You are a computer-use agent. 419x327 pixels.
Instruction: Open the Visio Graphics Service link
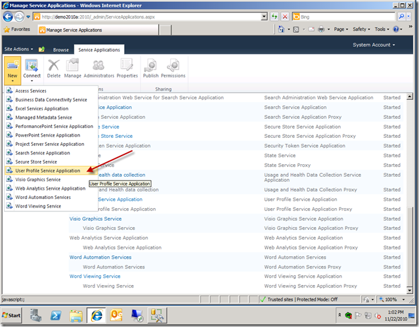tap(95, 219)
